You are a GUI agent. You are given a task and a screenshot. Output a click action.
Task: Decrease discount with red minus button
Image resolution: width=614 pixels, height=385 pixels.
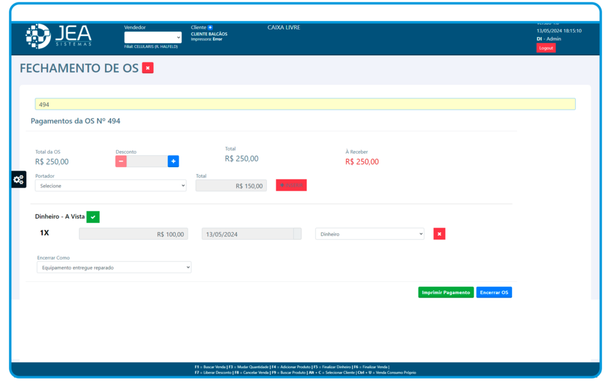point(121,161)
